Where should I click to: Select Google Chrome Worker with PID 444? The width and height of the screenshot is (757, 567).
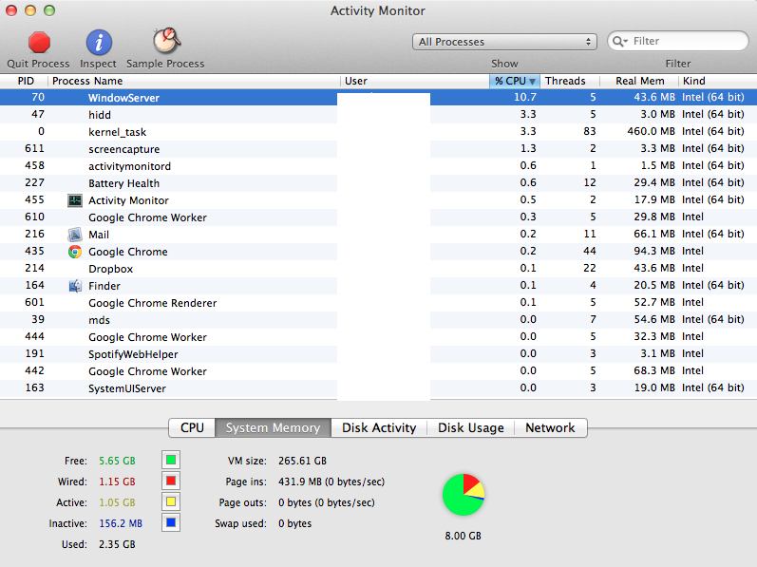pos(378,337)
